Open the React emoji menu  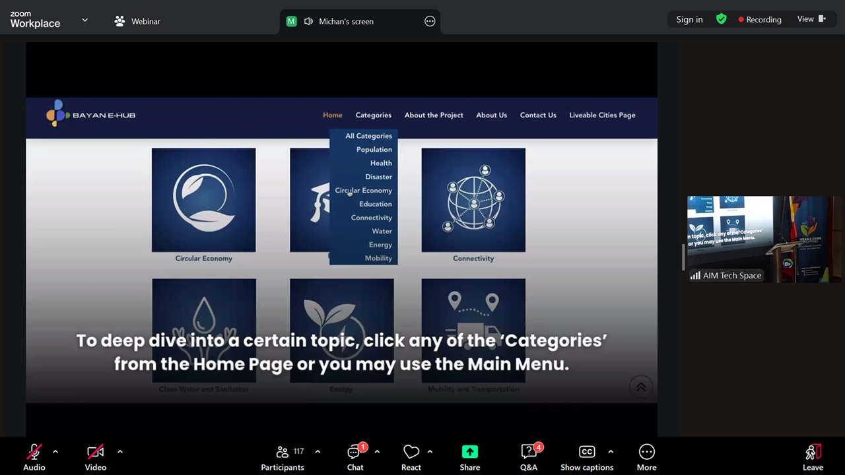(411, 458)
